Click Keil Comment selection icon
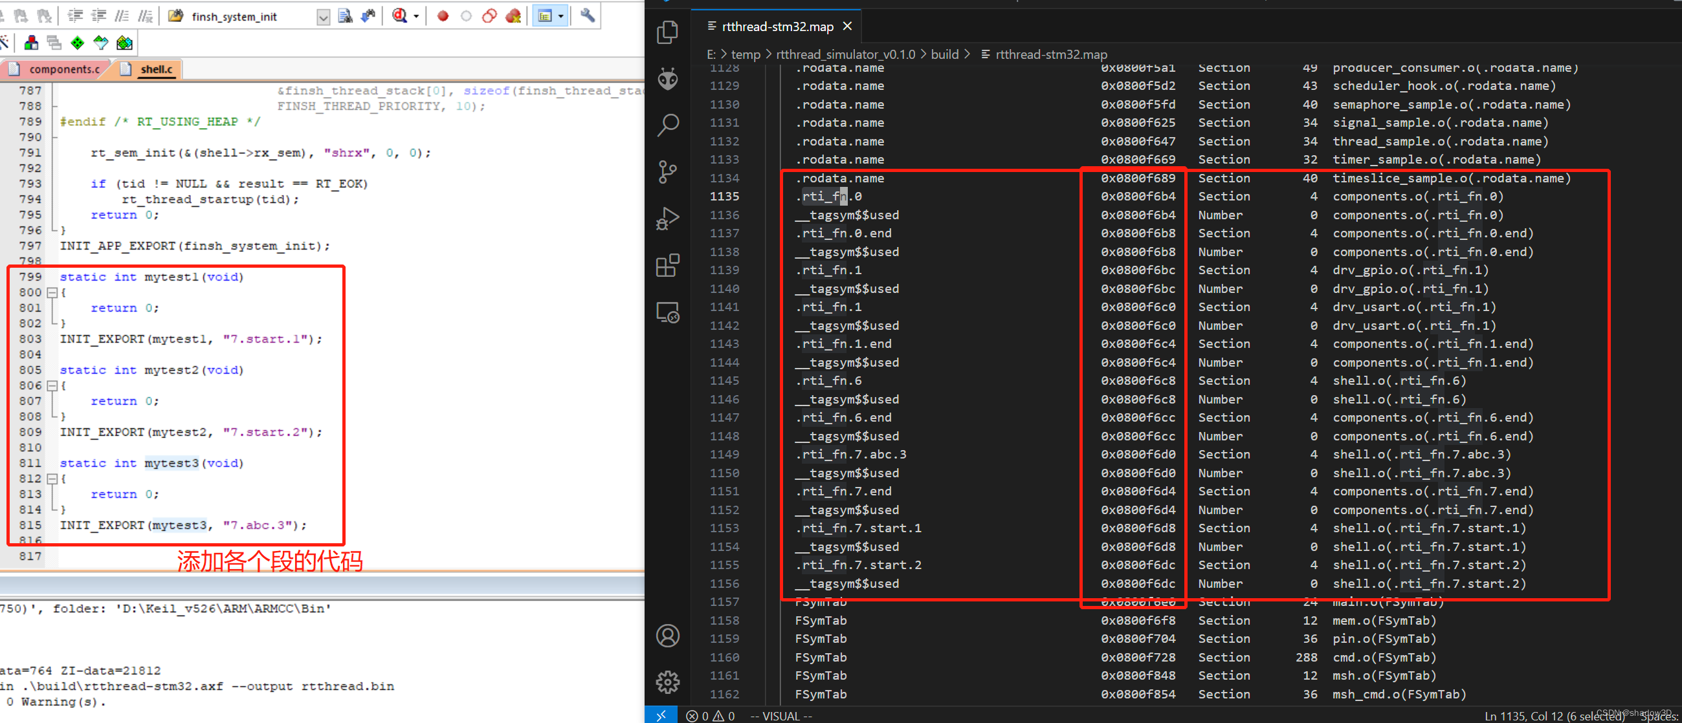Viewport: 1682px width, 723px height. point(122,16)
